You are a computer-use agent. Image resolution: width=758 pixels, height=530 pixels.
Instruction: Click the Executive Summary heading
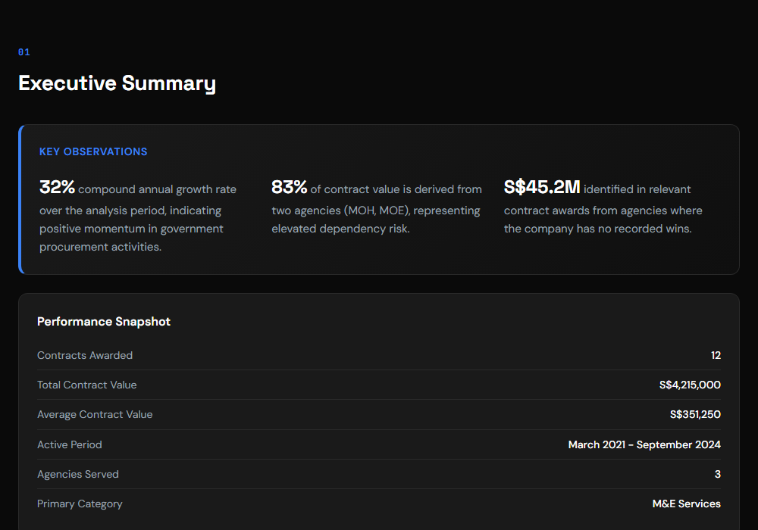[117, 83]
